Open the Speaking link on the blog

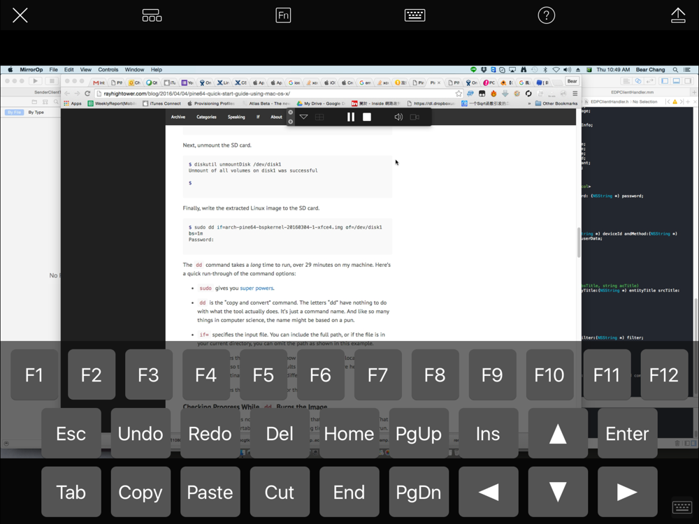pyautogui.click(x=236, y=117)
